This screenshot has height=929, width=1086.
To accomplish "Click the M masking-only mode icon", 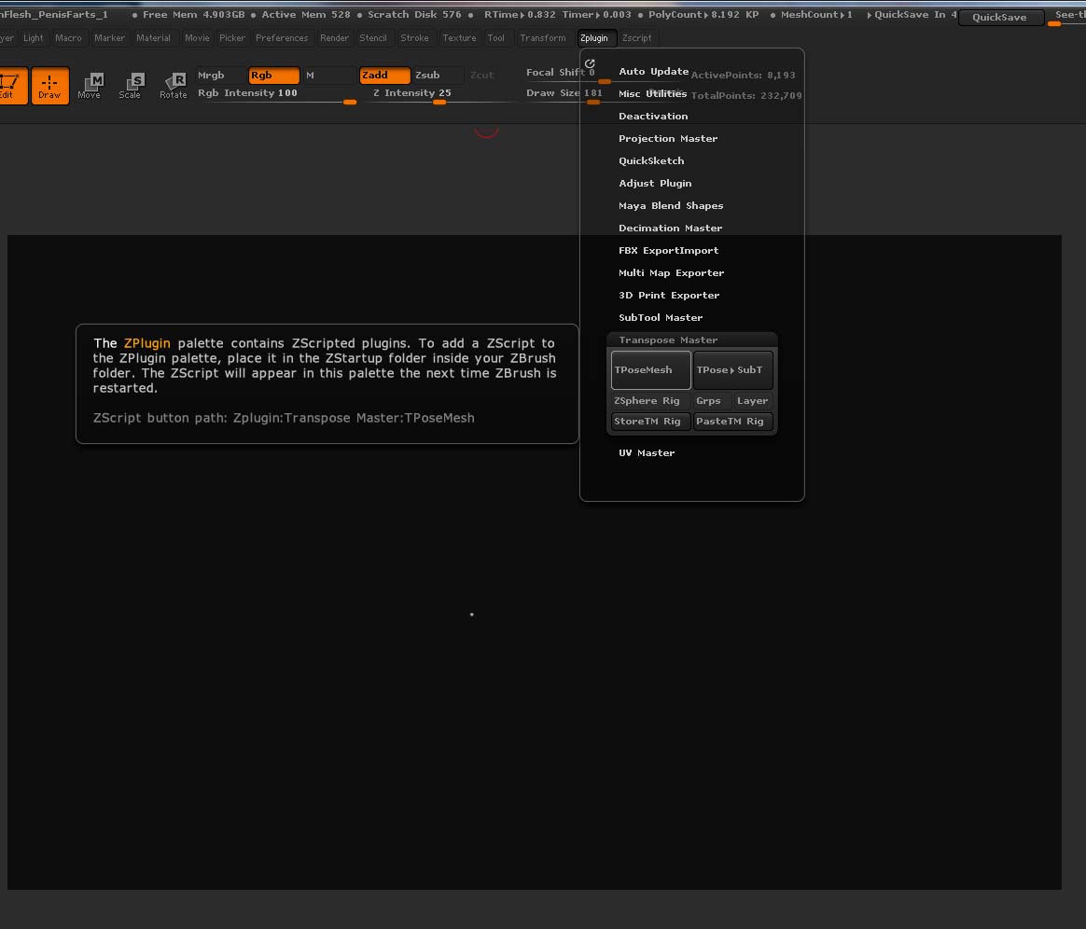I will 328,76.
